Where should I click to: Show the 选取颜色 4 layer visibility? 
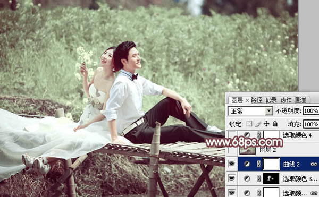click(x=232, y=135)
